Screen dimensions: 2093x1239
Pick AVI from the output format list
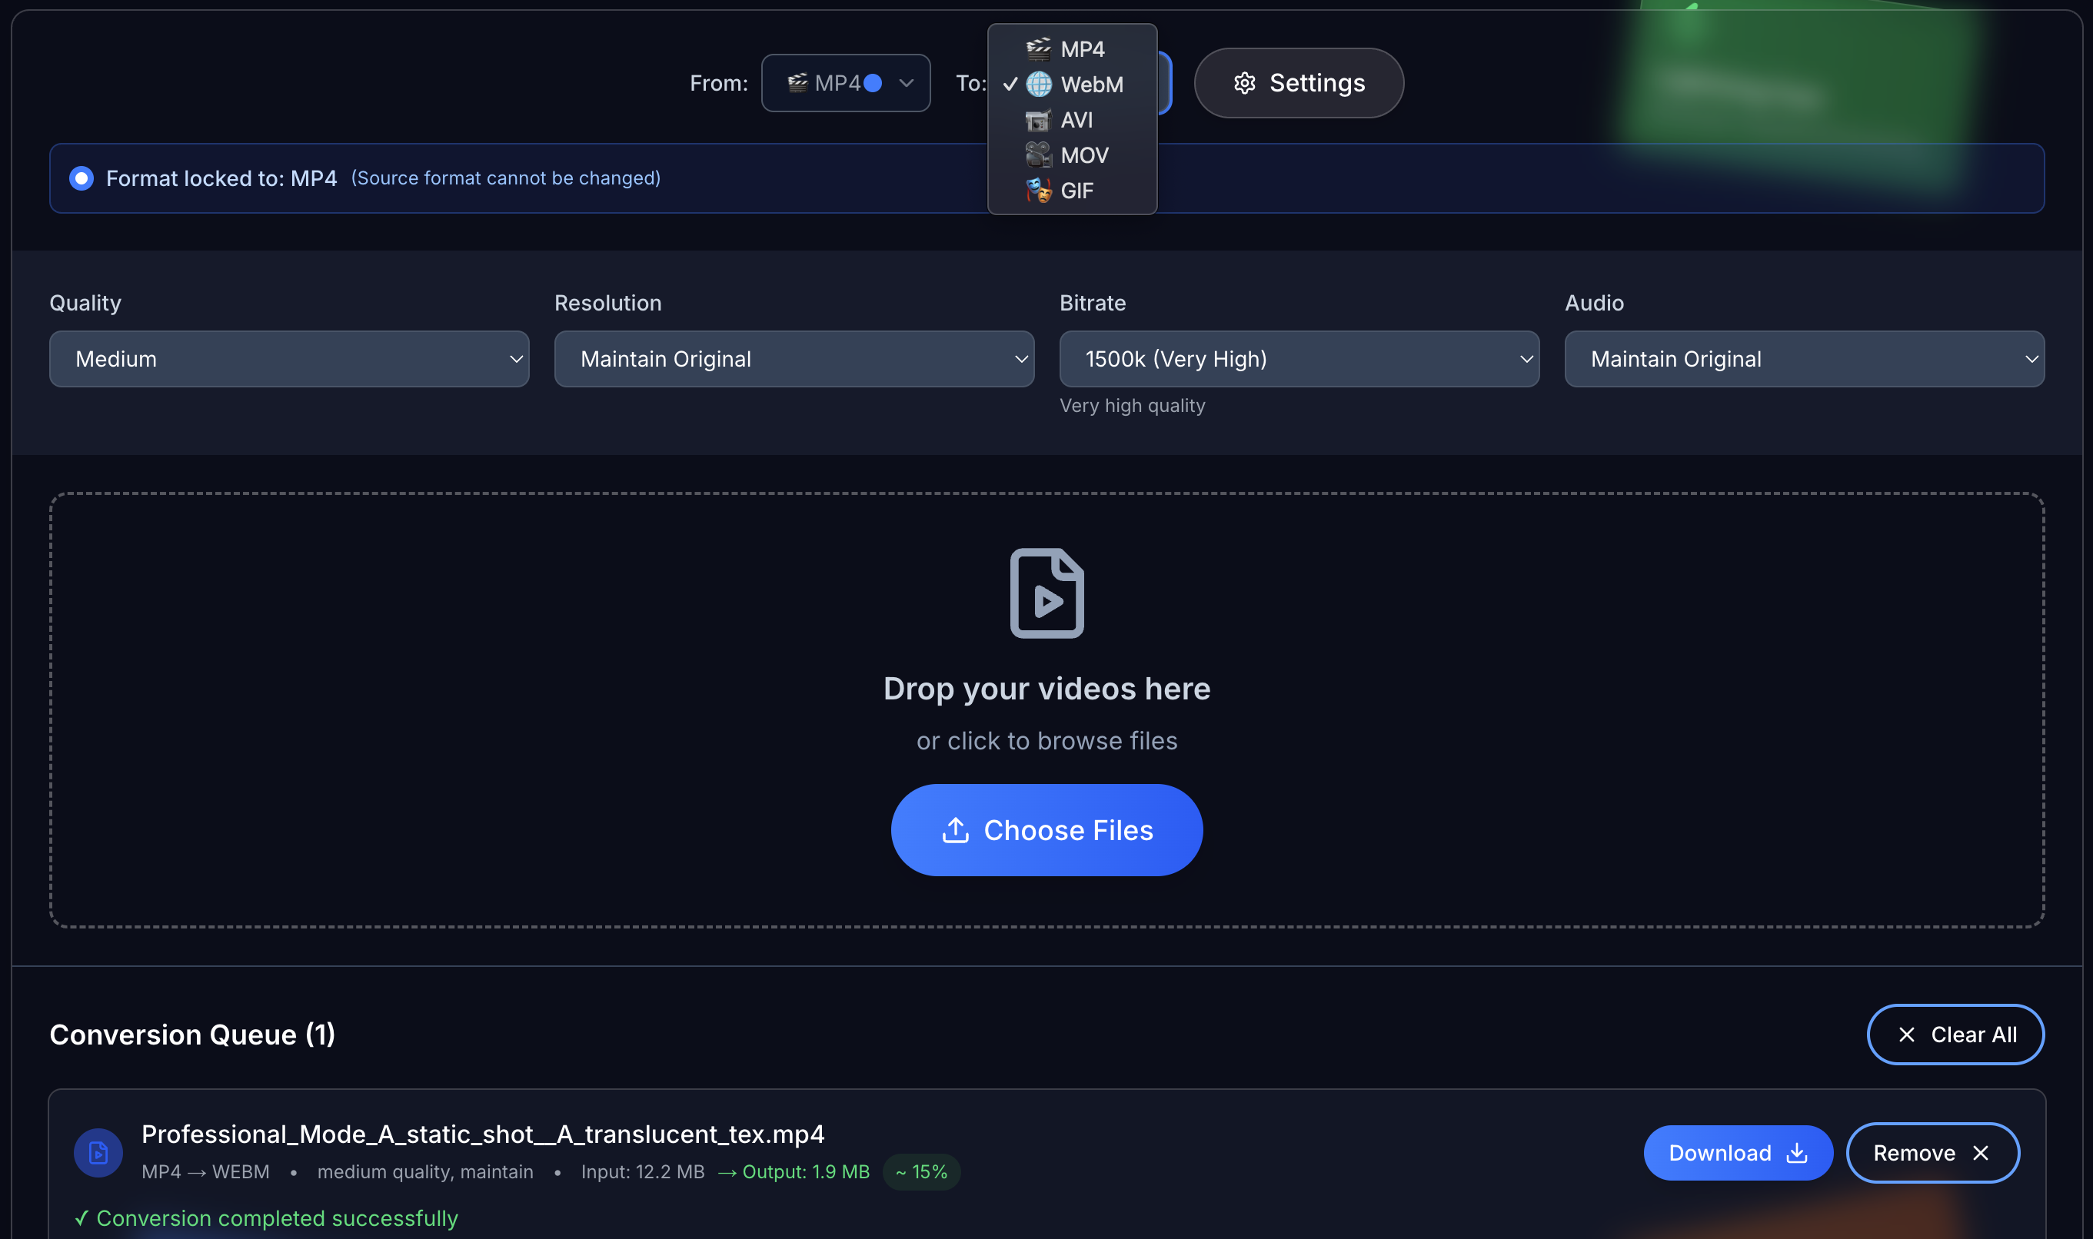[1072, 120]
